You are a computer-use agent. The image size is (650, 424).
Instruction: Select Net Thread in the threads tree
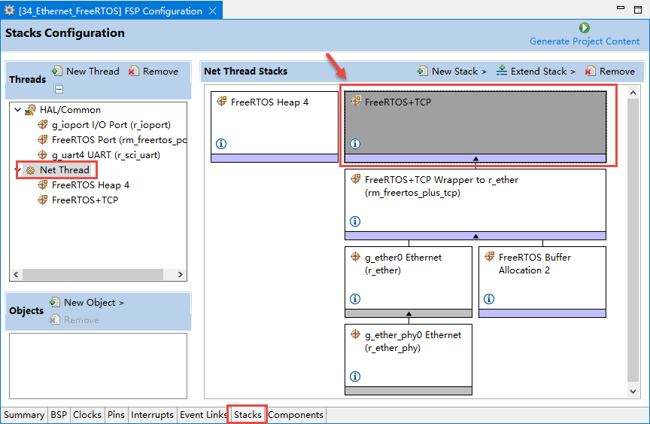[x=64, y=170]
